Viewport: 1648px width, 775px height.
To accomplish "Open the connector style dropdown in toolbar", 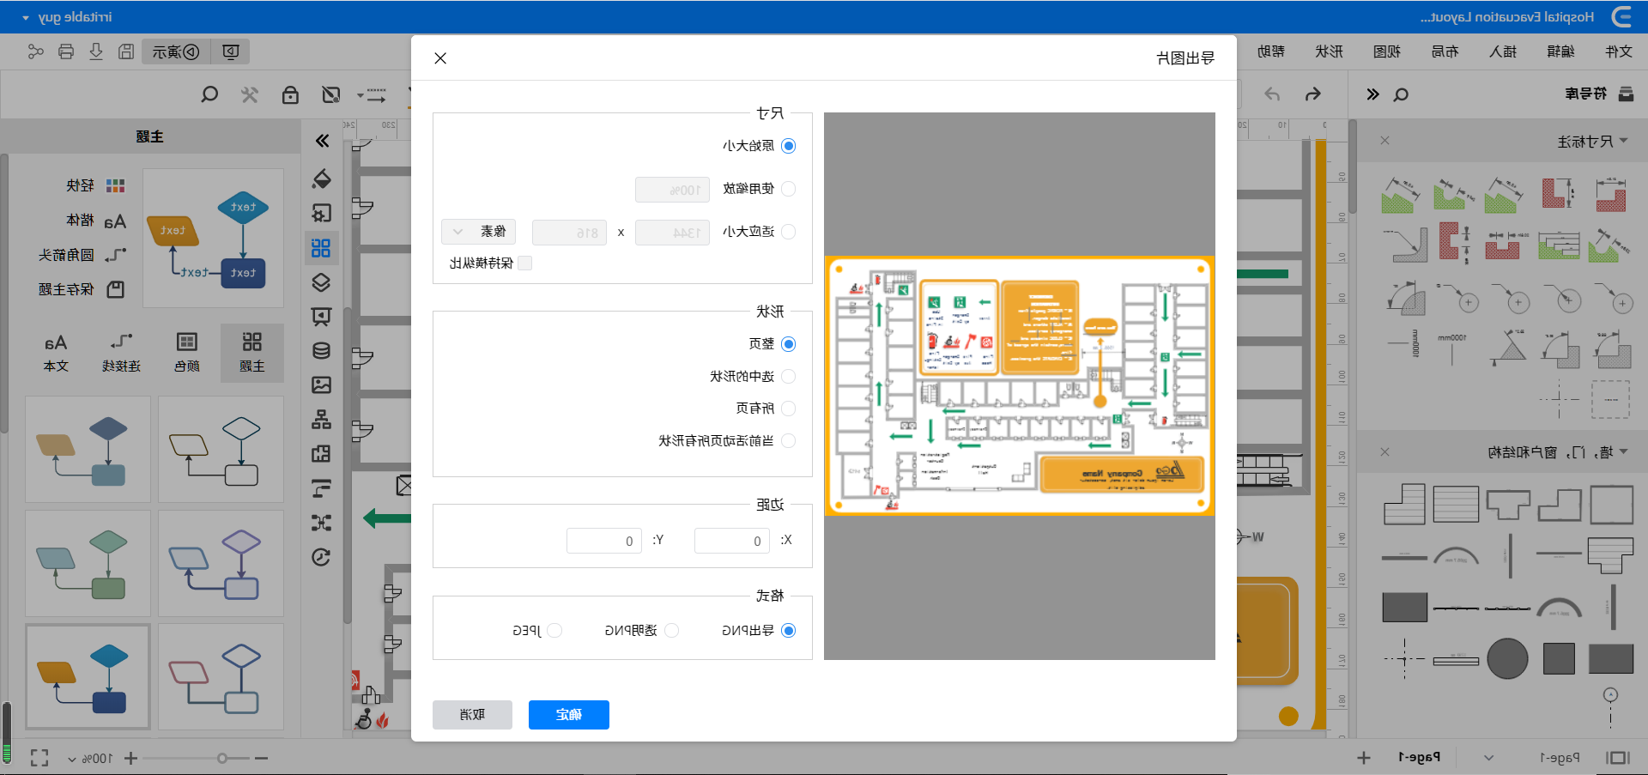I will pyautogui.click(x=373, y=94).
